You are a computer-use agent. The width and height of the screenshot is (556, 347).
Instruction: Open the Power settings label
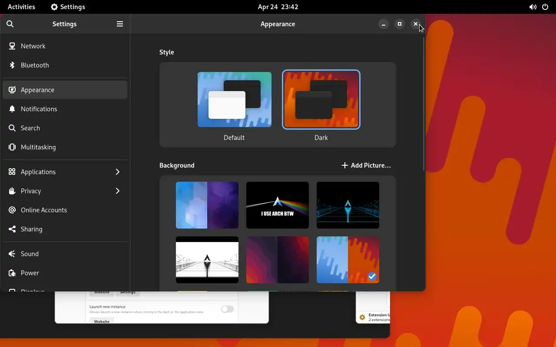point(30,273)
